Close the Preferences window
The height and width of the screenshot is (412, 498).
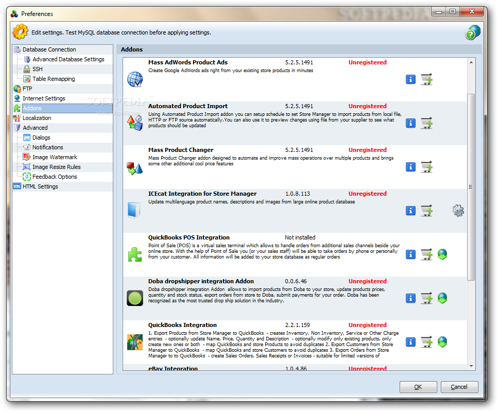(x=472, y=12)
